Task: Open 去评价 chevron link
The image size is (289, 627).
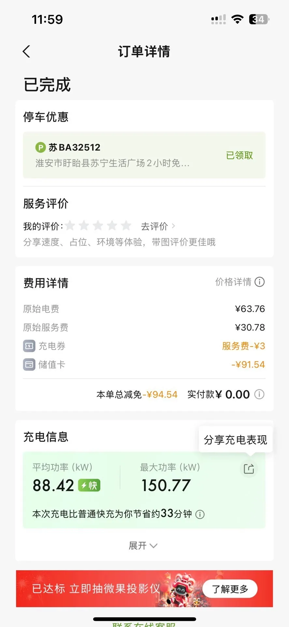Action: [158, 226]
